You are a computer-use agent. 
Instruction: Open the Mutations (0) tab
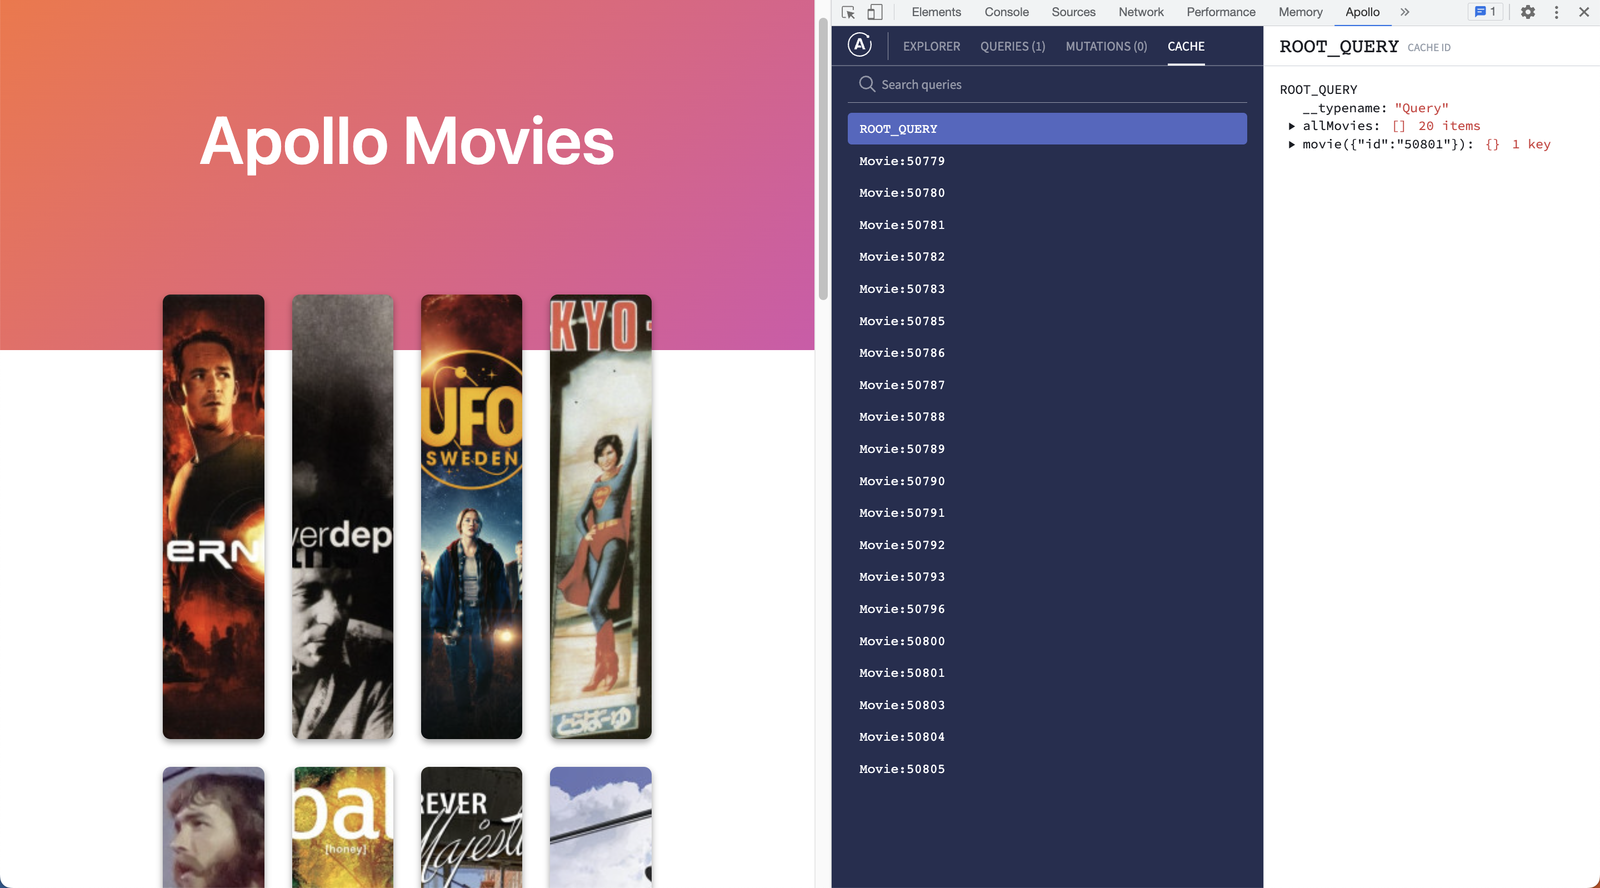click(x=1106, y=47)
